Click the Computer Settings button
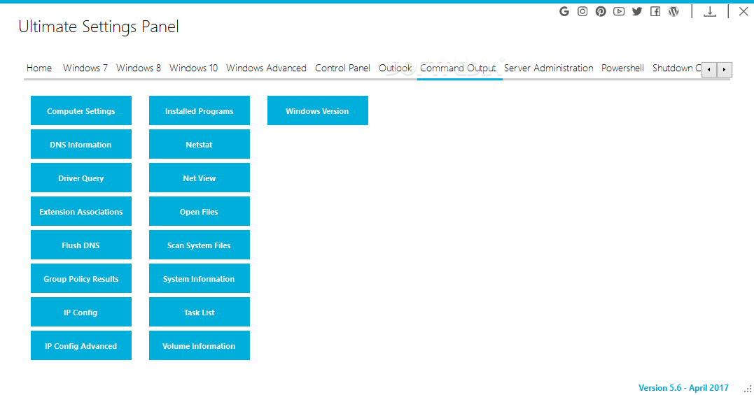Screen dimensions: 754x395 click(x=81, y=110)
